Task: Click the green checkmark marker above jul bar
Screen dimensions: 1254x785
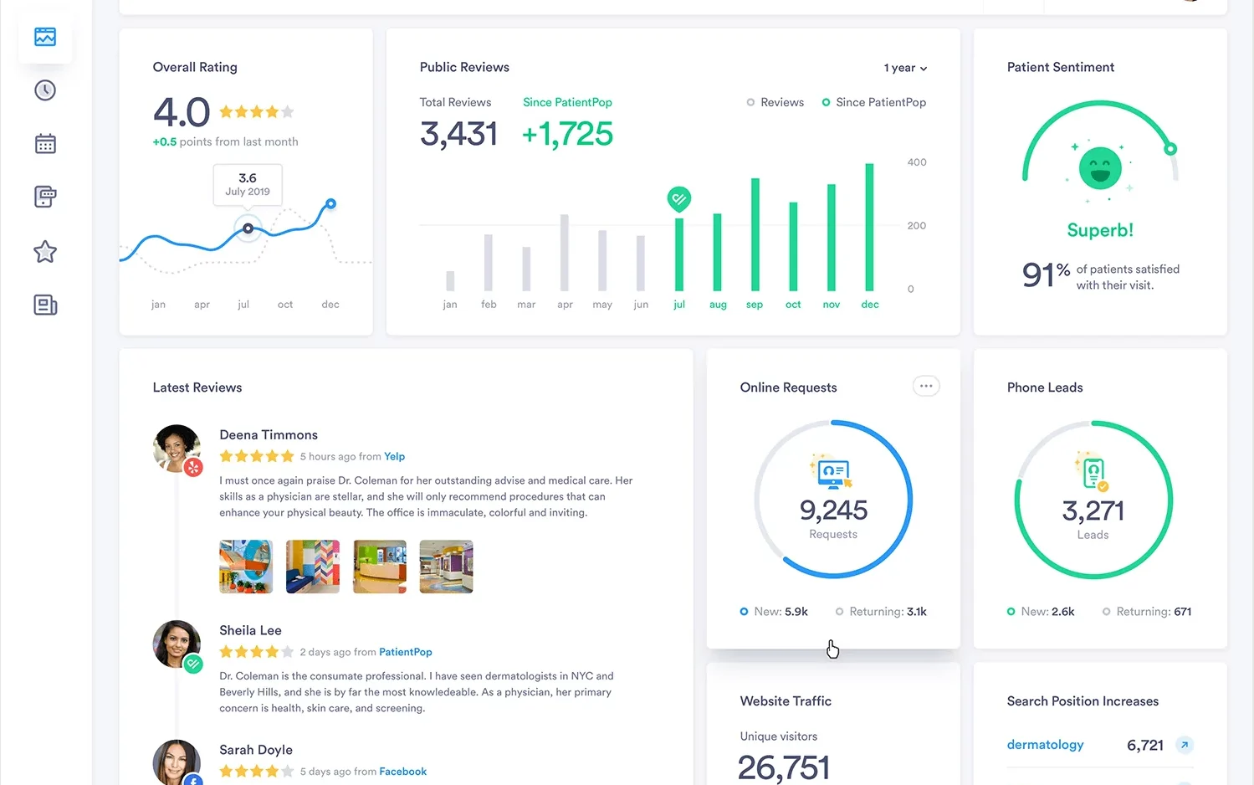Action: (678, 198)
